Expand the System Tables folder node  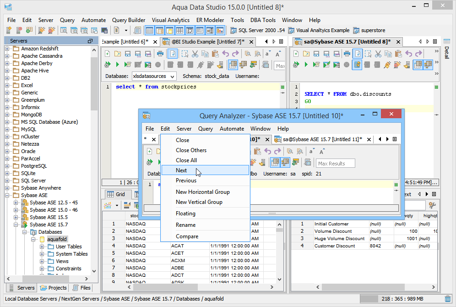(42, 254)
